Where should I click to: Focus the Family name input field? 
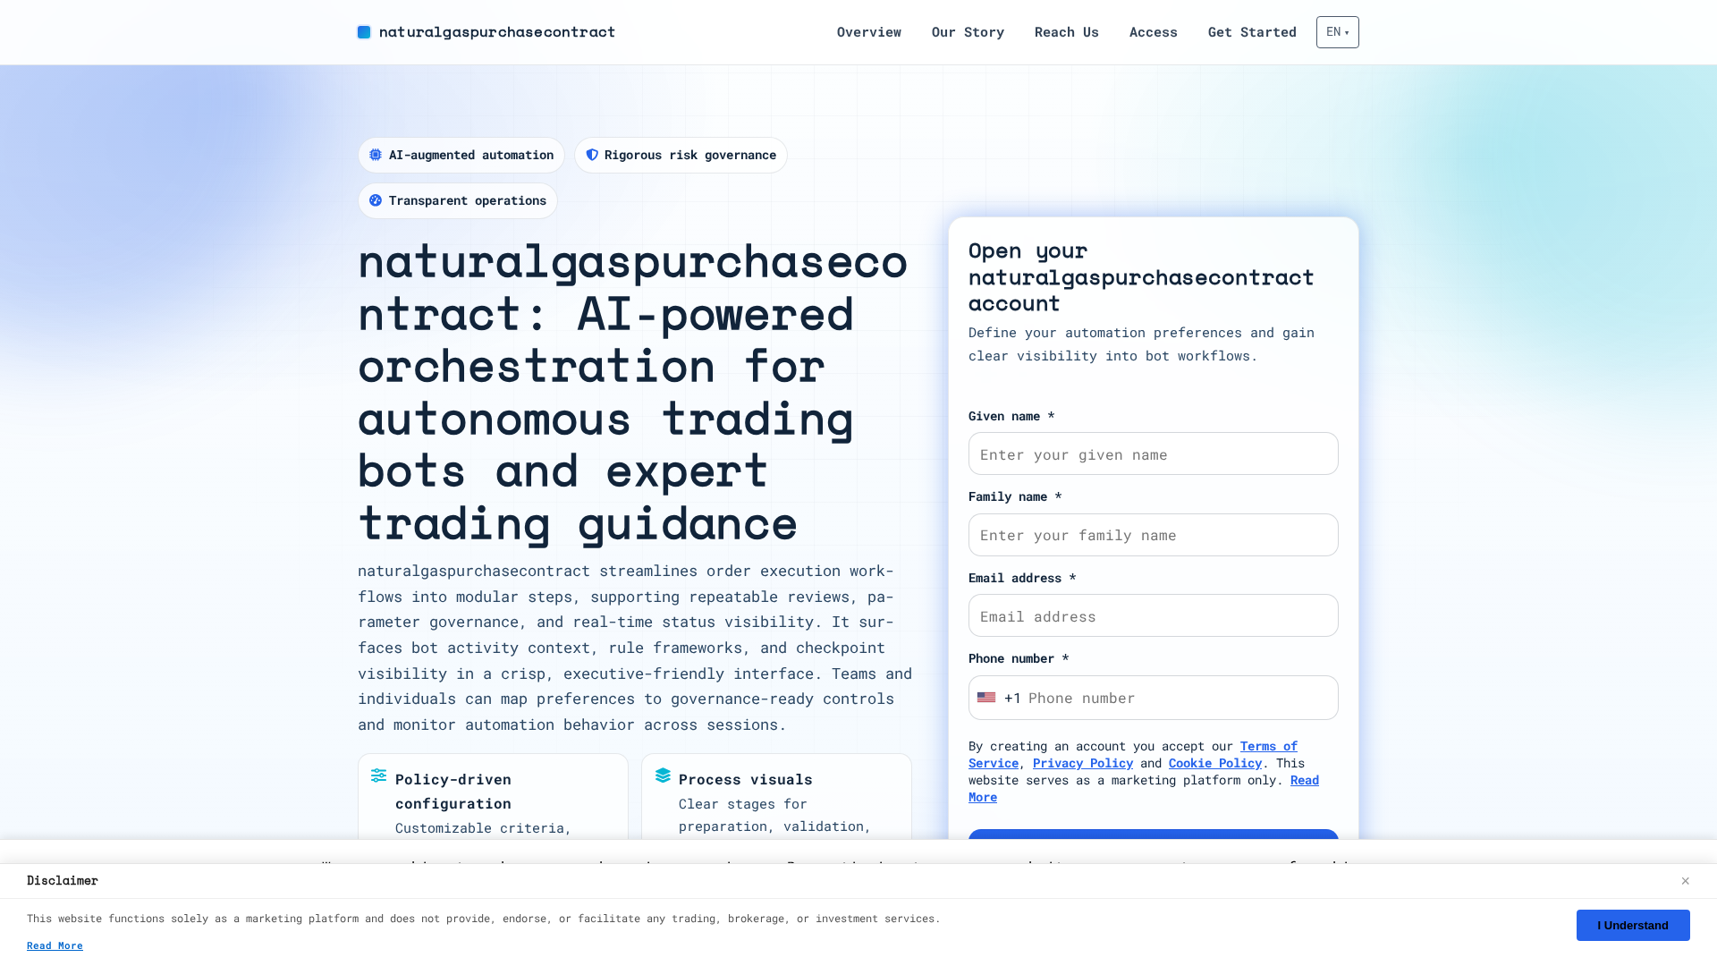pos(1154,535)
